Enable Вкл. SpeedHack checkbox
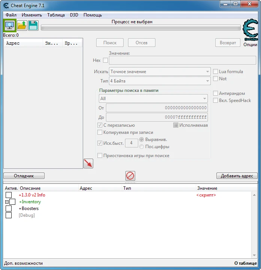 click(215, 100)
